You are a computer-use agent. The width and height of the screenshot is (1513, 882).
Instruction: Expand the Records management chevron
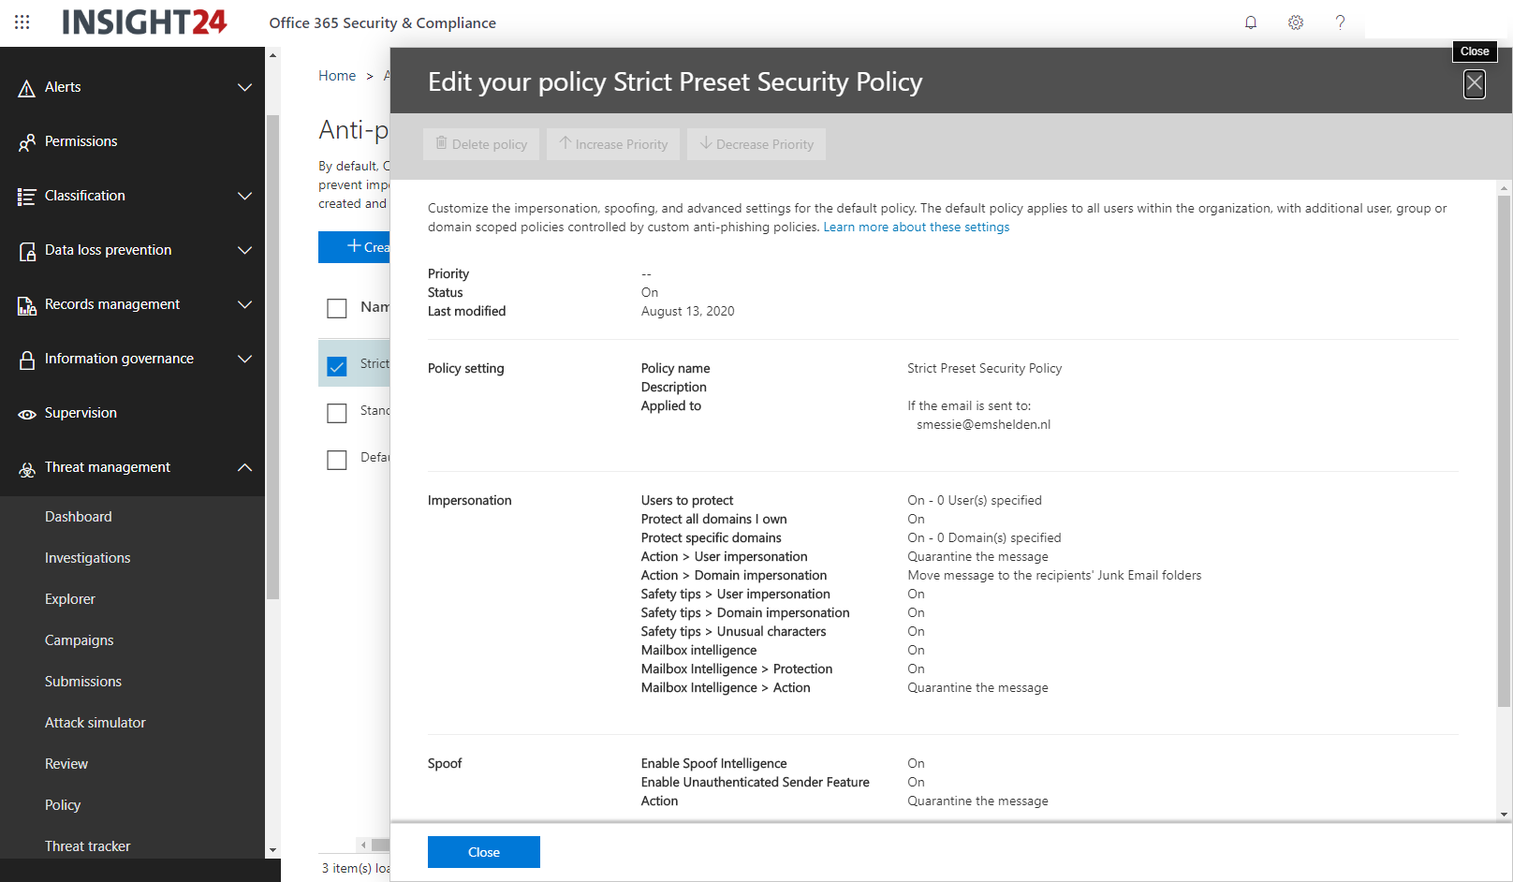click(x=245, y=304)
